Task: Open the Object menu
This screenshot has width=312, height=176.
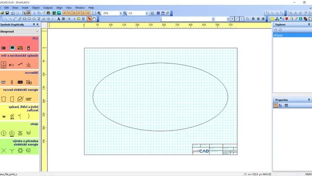Action: [36, 8]
